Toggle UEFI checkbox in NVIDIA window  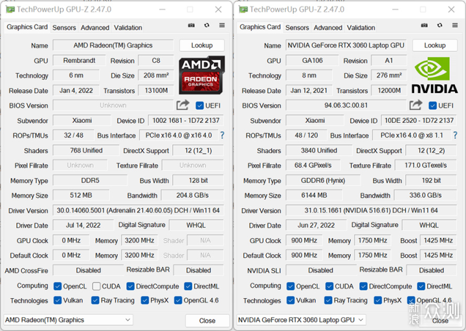point(433,105)
